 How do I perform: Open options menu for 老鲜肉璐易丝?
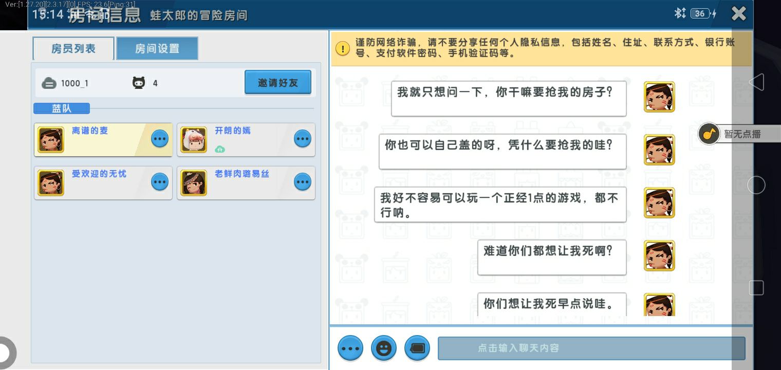302,182
